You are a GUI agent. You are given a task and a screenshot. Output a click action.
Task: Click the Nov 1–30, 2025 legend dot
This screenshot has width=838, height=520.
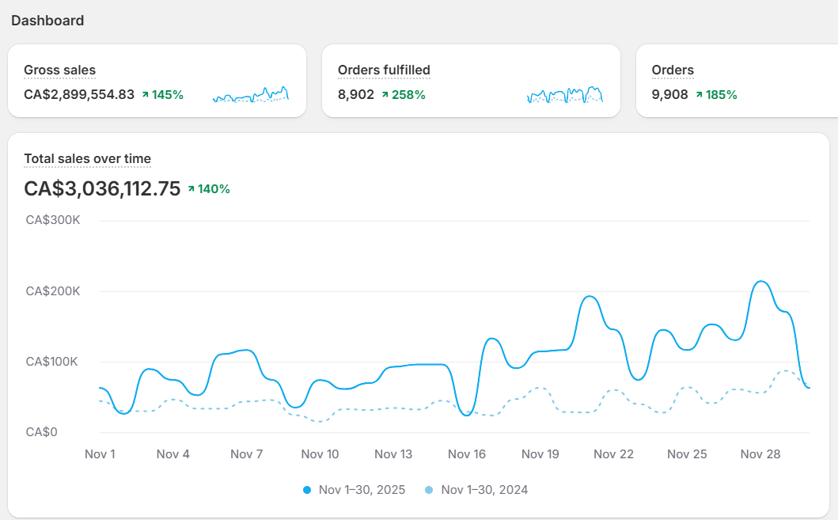click(307, 490)
